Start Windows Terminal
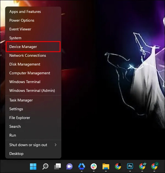 click(x=33, y=82)
